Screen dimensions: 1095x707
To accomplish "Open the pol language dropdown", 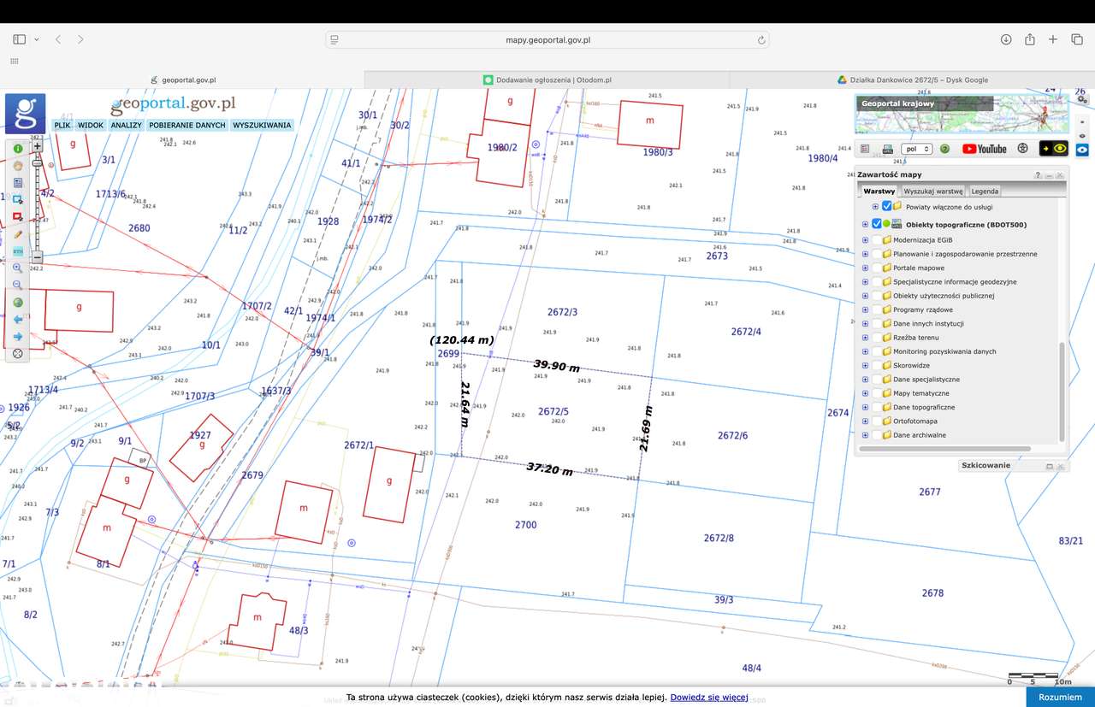I will click(x=916, y=149).
